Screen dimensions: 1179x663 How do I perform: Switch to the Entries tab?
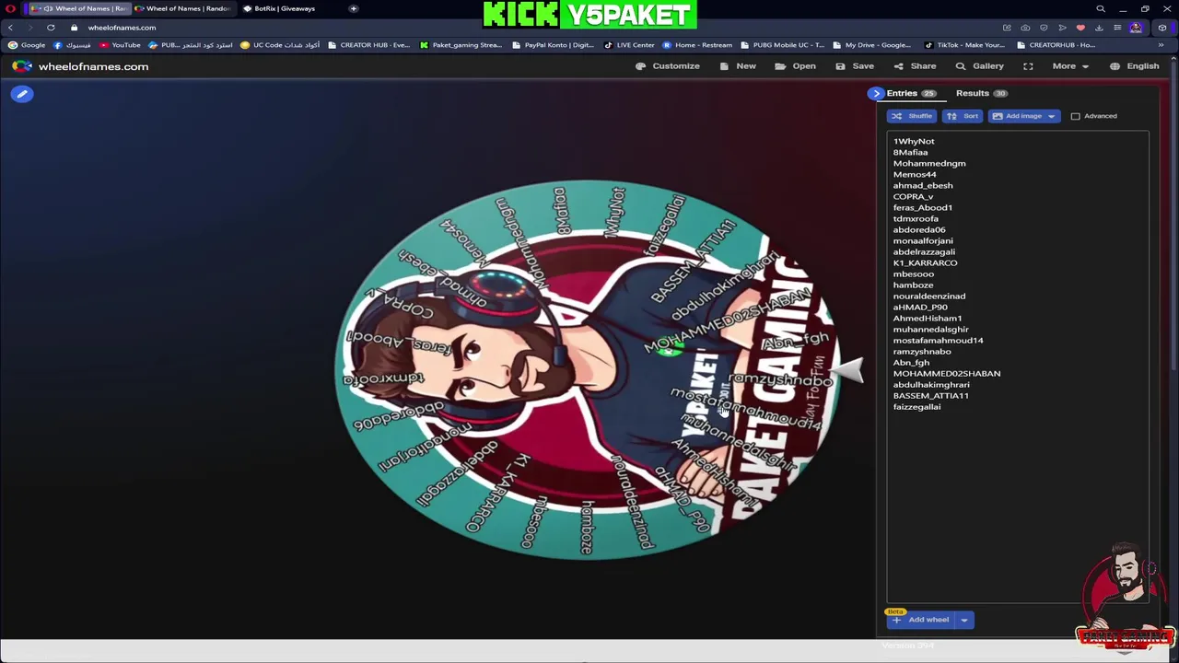coord(911,93)
